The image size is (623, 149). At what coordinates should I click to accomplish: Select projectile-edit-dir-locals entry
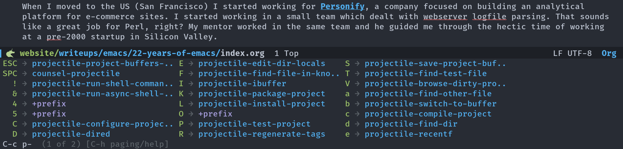(262, 63)
